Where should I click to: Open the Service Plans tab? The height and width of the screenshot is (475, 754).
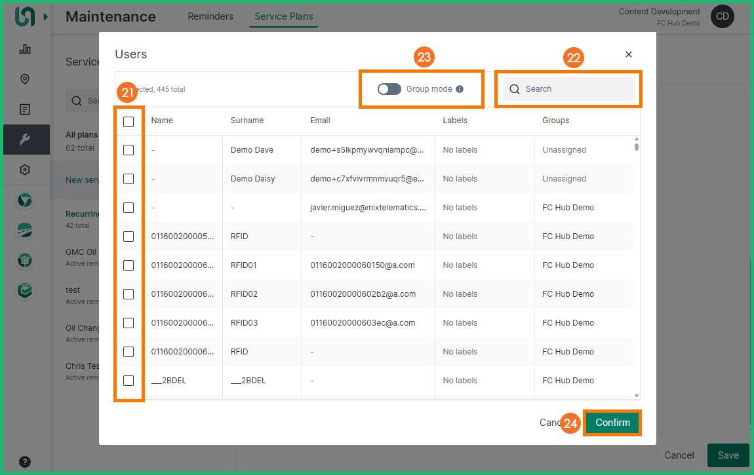click(x=283, y=16)
